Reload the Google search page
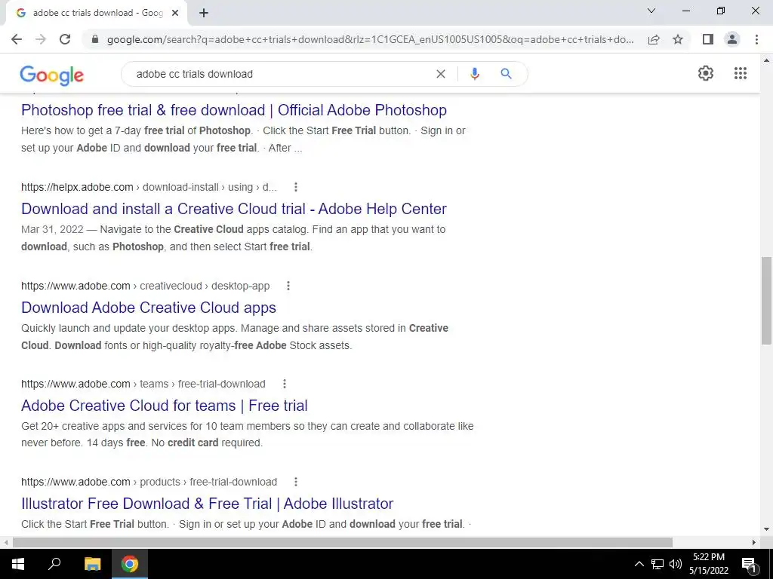773x579 pixels. (x=65, y=39)
